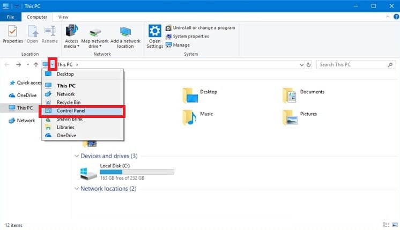
Task: Select OneDrive in the navigation pane
Action: pos(23,95)
